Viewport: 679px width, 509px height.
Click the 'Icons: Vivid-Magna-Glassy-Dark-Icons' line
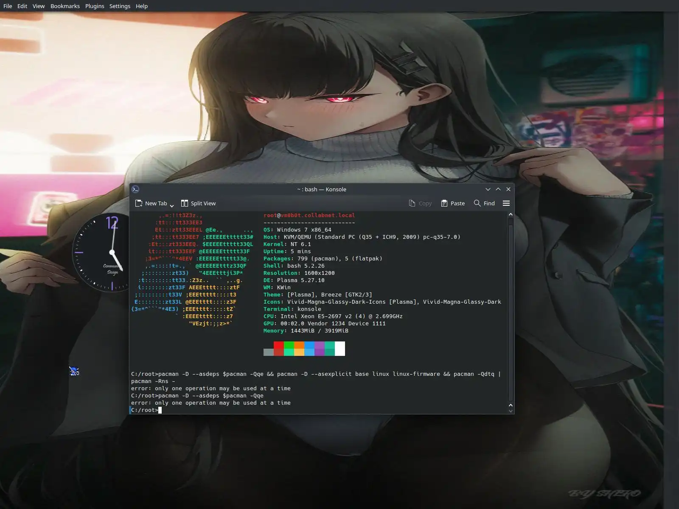click(x=382, y=302)
